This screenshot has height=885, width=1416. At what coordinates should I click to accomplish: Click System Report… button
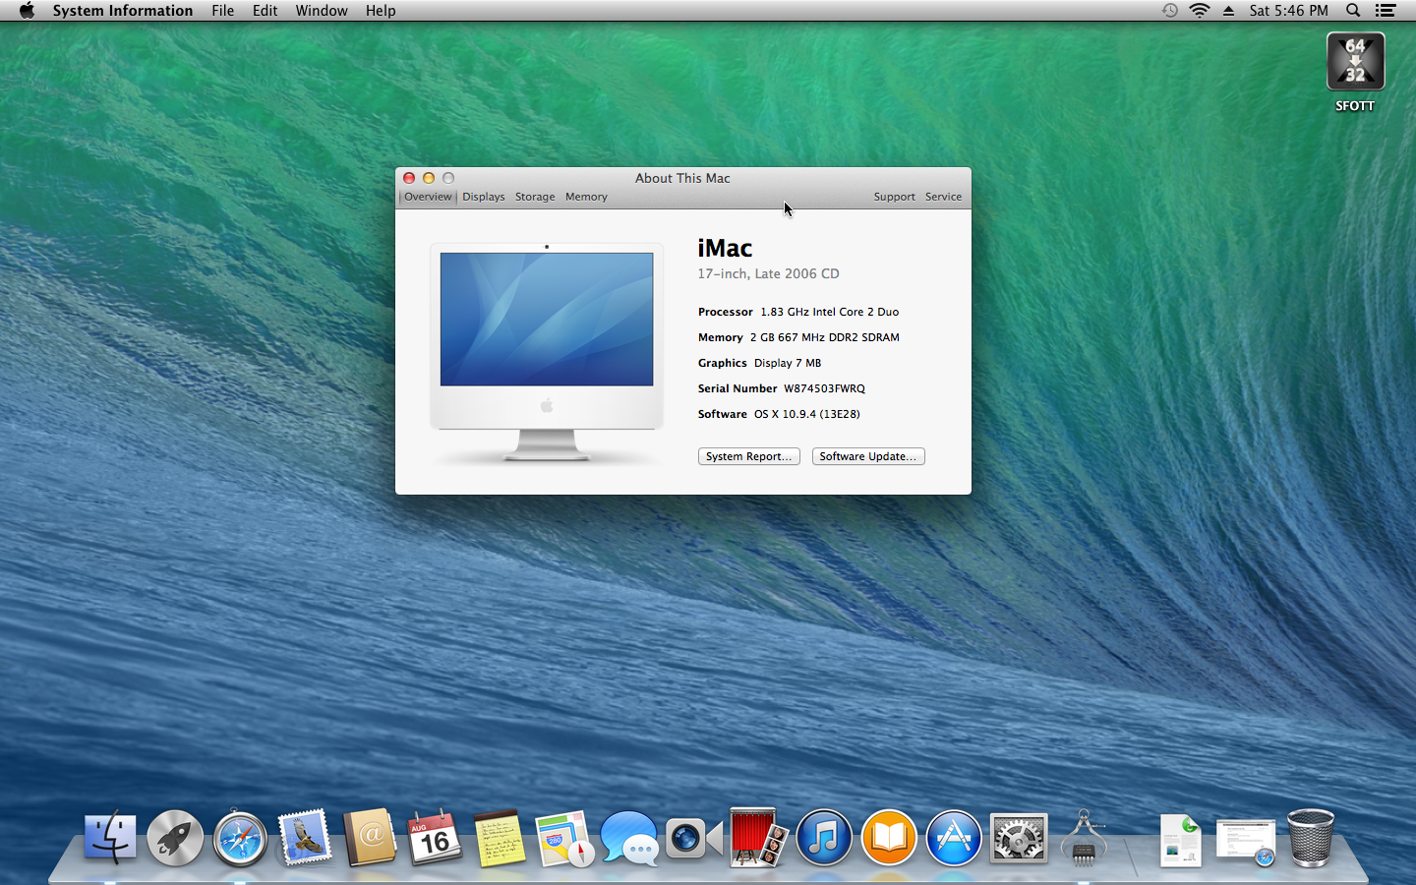coord(748,456)
